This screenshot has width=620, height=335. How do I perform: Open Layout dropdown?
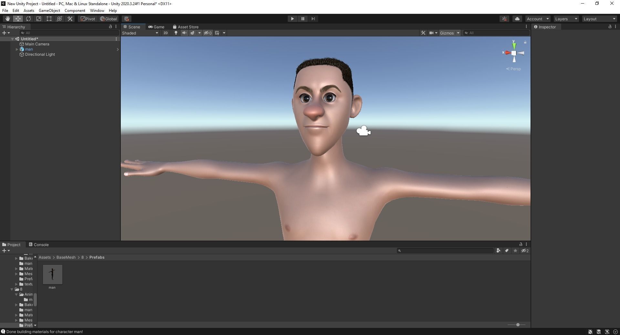pyautogui.click(x=600, y=19)
